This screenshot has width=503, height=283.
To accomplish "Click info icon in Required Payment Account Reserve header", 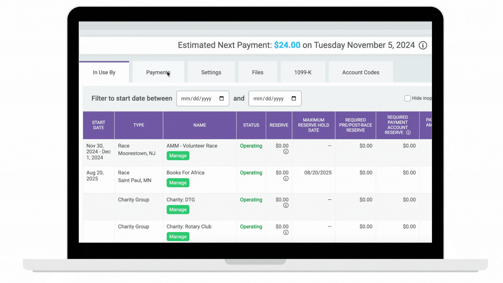I will [x=408, y=133].
